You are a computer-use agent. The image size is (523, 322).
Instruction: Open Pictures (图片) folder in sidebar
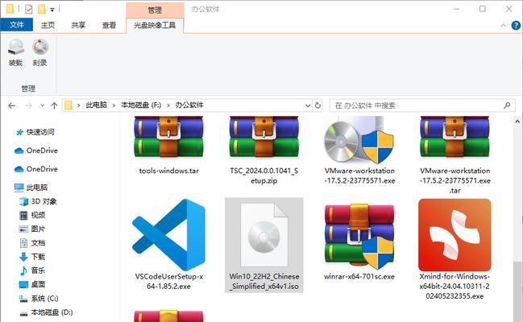click(32, 229)
